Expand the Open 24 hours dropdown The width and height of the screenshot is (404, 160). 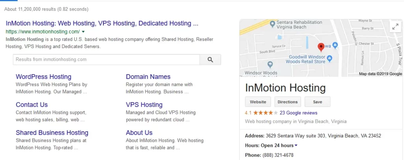tap(296, 145)
